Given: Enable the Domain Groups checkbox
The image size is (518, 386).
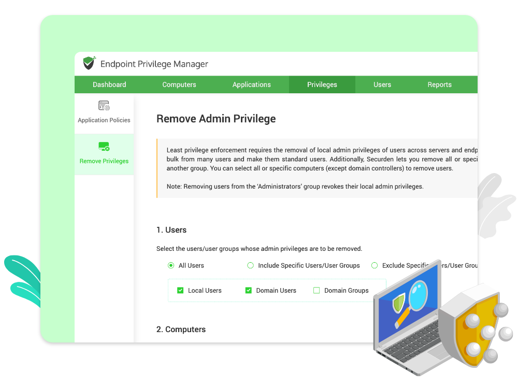Looking at the screenshot, I should point(316,291).
